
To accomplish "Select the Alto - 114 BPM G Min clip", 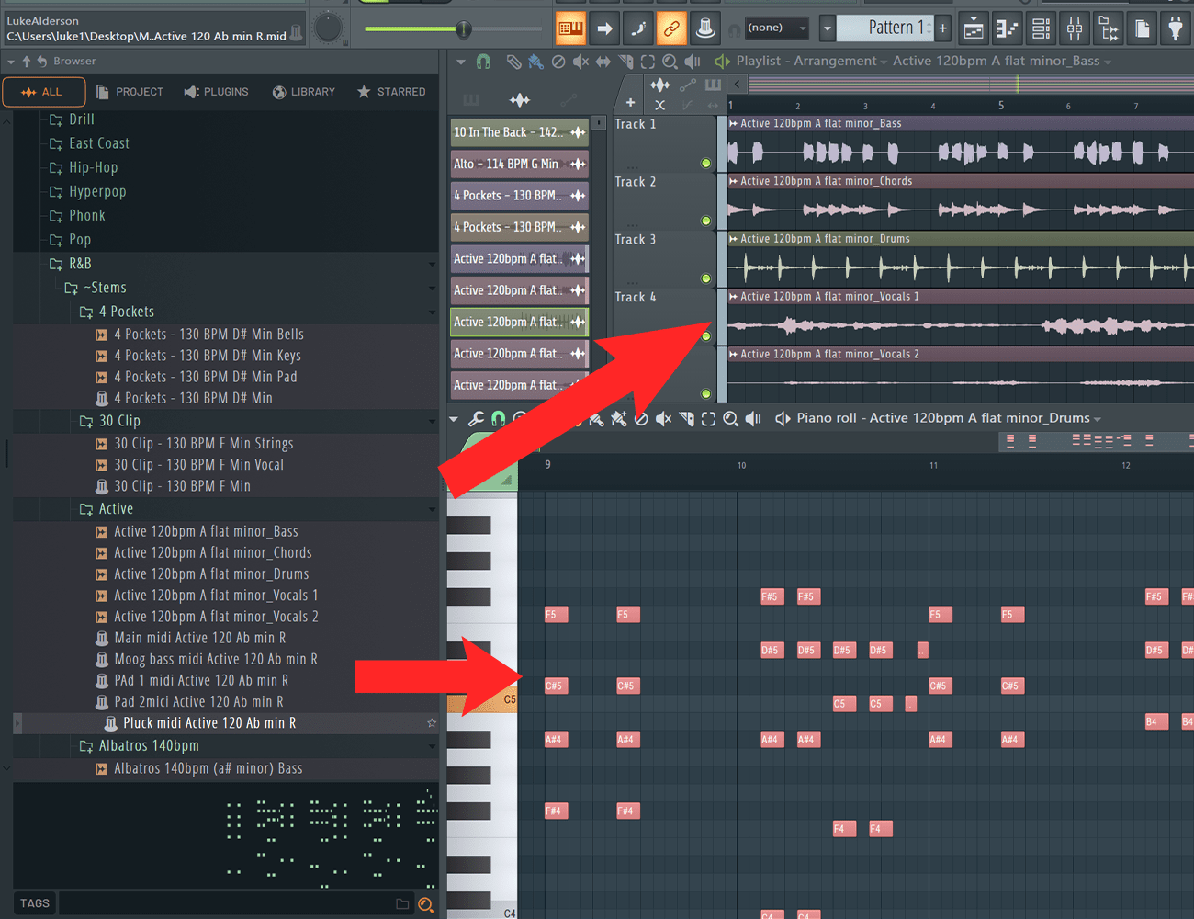I will point(519,164).
